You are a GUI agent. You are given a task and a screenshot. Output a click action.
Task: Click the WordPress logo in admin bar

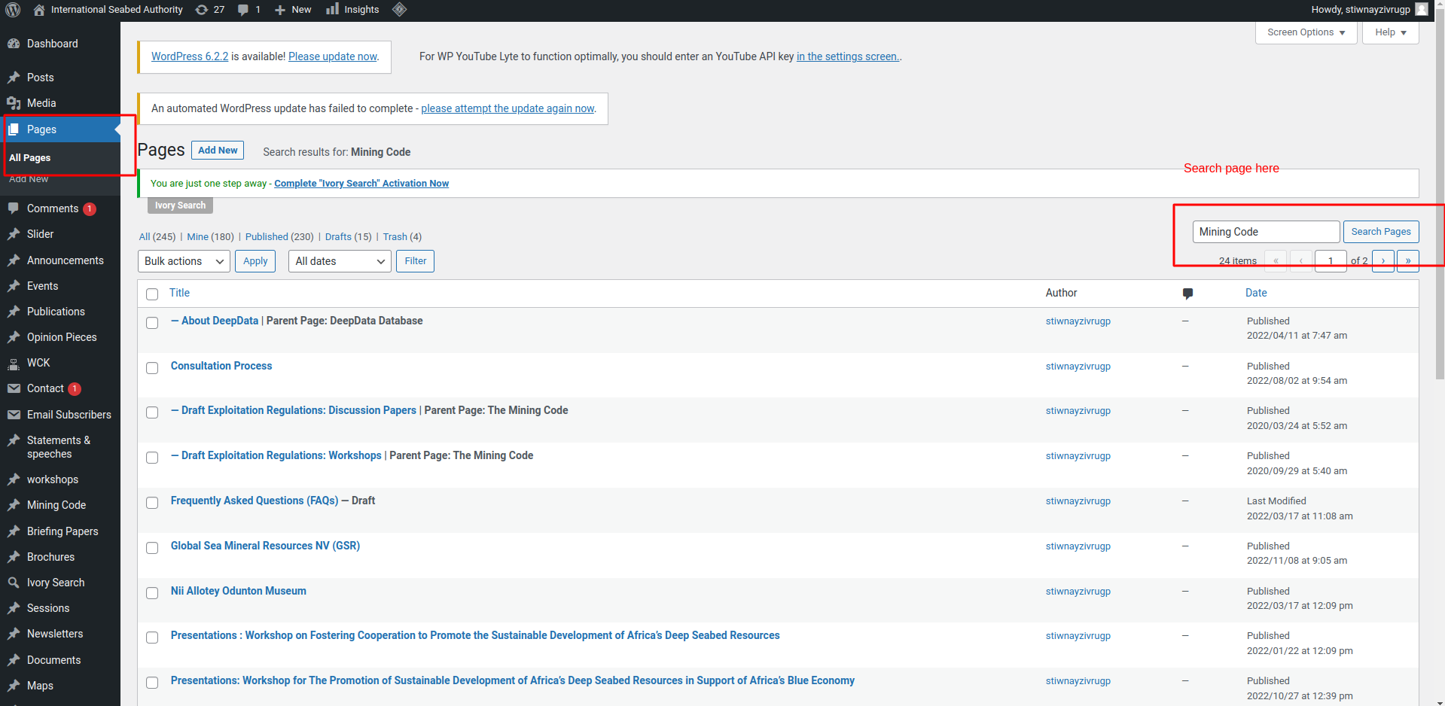coord(13,10)
